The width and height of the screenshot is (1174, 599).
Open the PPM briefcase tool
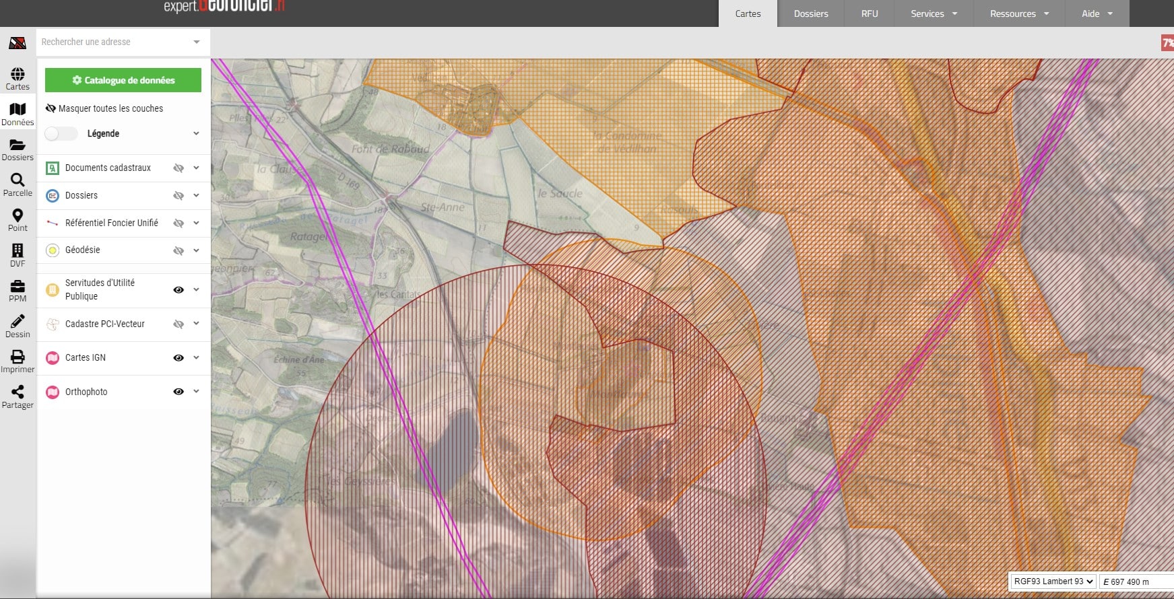[x=18, y=291]
